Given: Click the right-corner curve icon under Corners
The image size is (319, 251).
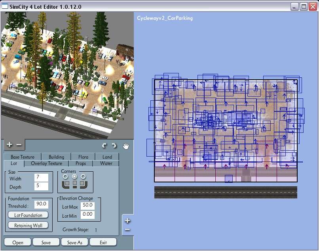Looking at the screenshot, I should tap(84, 185).
